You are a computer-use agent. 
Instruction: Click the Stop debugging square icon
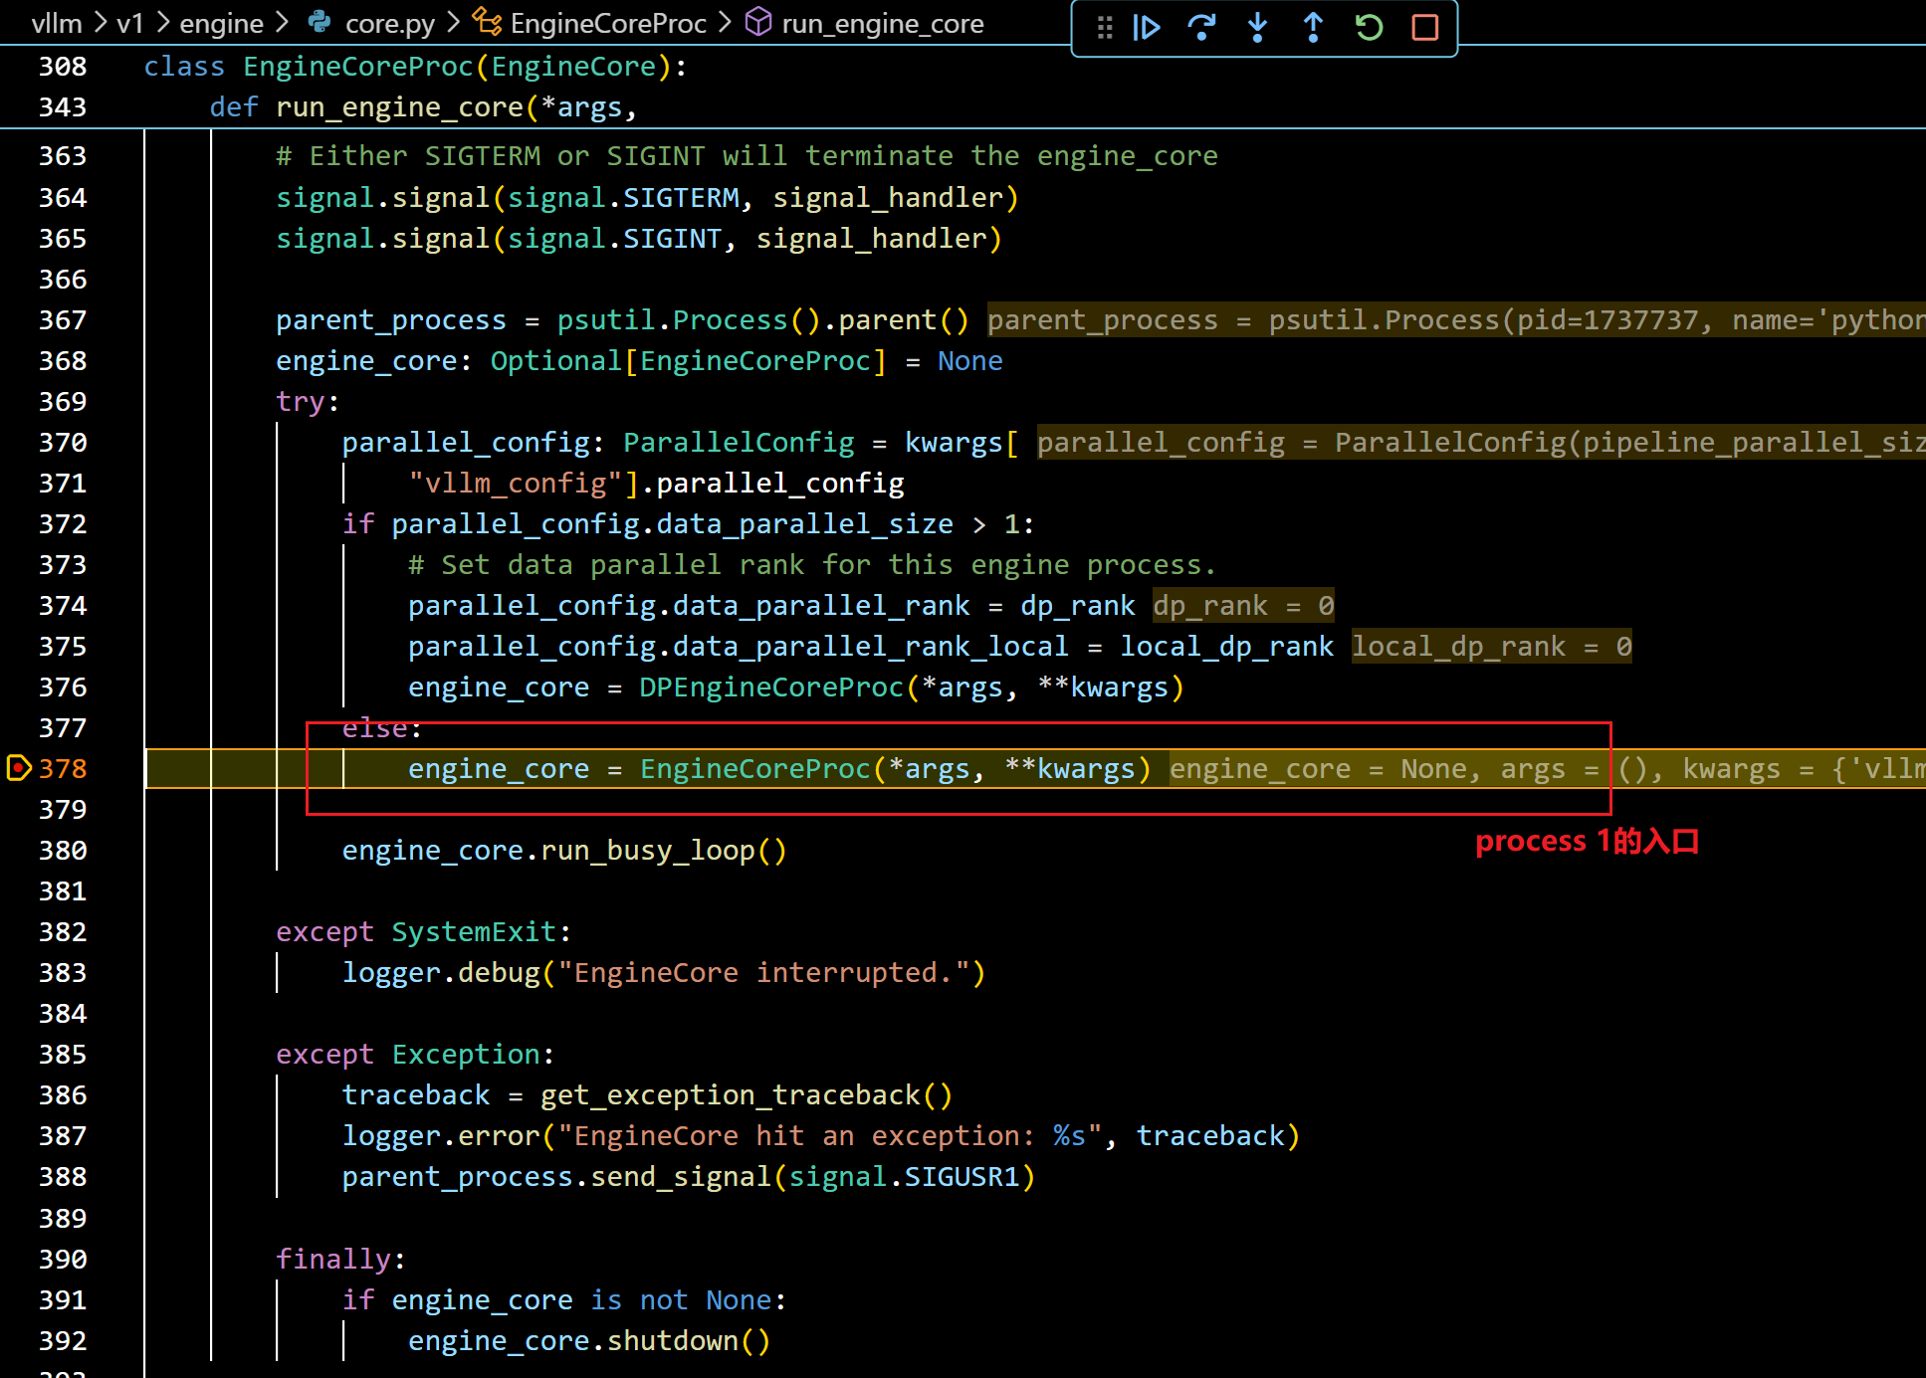[x=1424, y=28]
